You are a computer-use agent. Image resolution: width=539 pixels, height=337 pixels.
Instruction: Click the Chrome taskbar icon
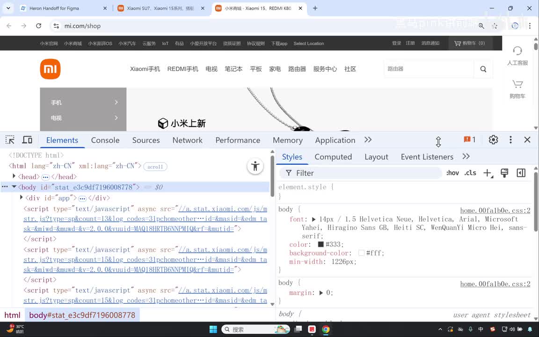pyautogui.click(x=326, y=329)
